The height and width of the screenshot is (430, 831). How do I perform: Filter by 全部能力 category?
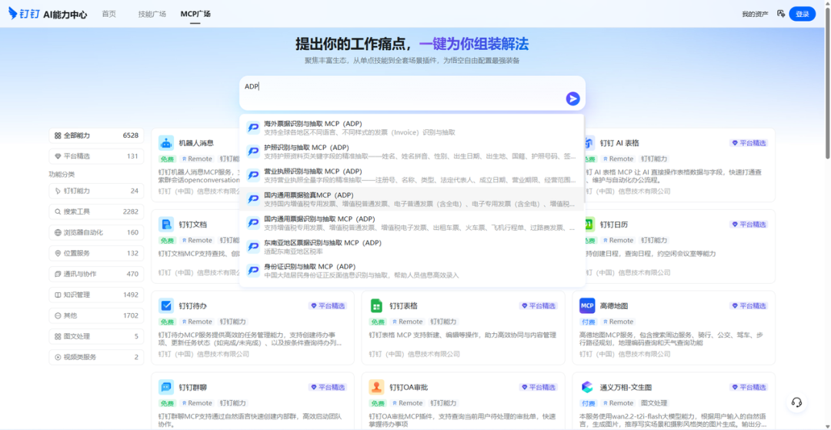(96, 135)
